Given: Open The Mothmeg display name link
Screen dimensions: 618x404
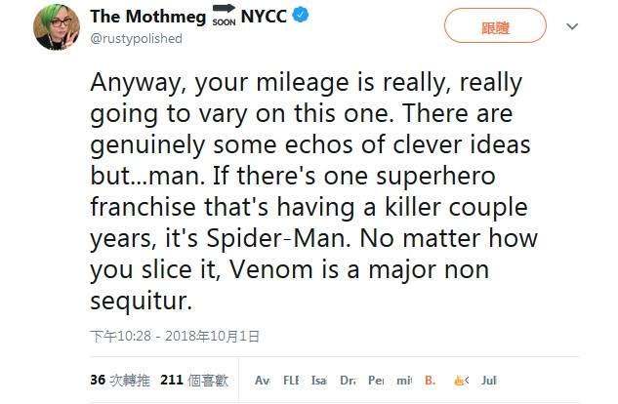Looking at the screenshot, I should pyautogui.click(x=147, y=18).
